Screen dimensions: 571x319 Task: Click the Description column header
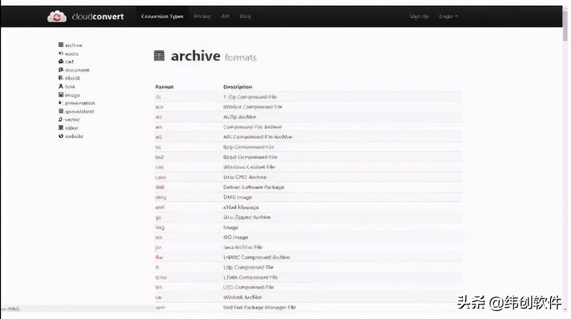(x=238, y=87)
